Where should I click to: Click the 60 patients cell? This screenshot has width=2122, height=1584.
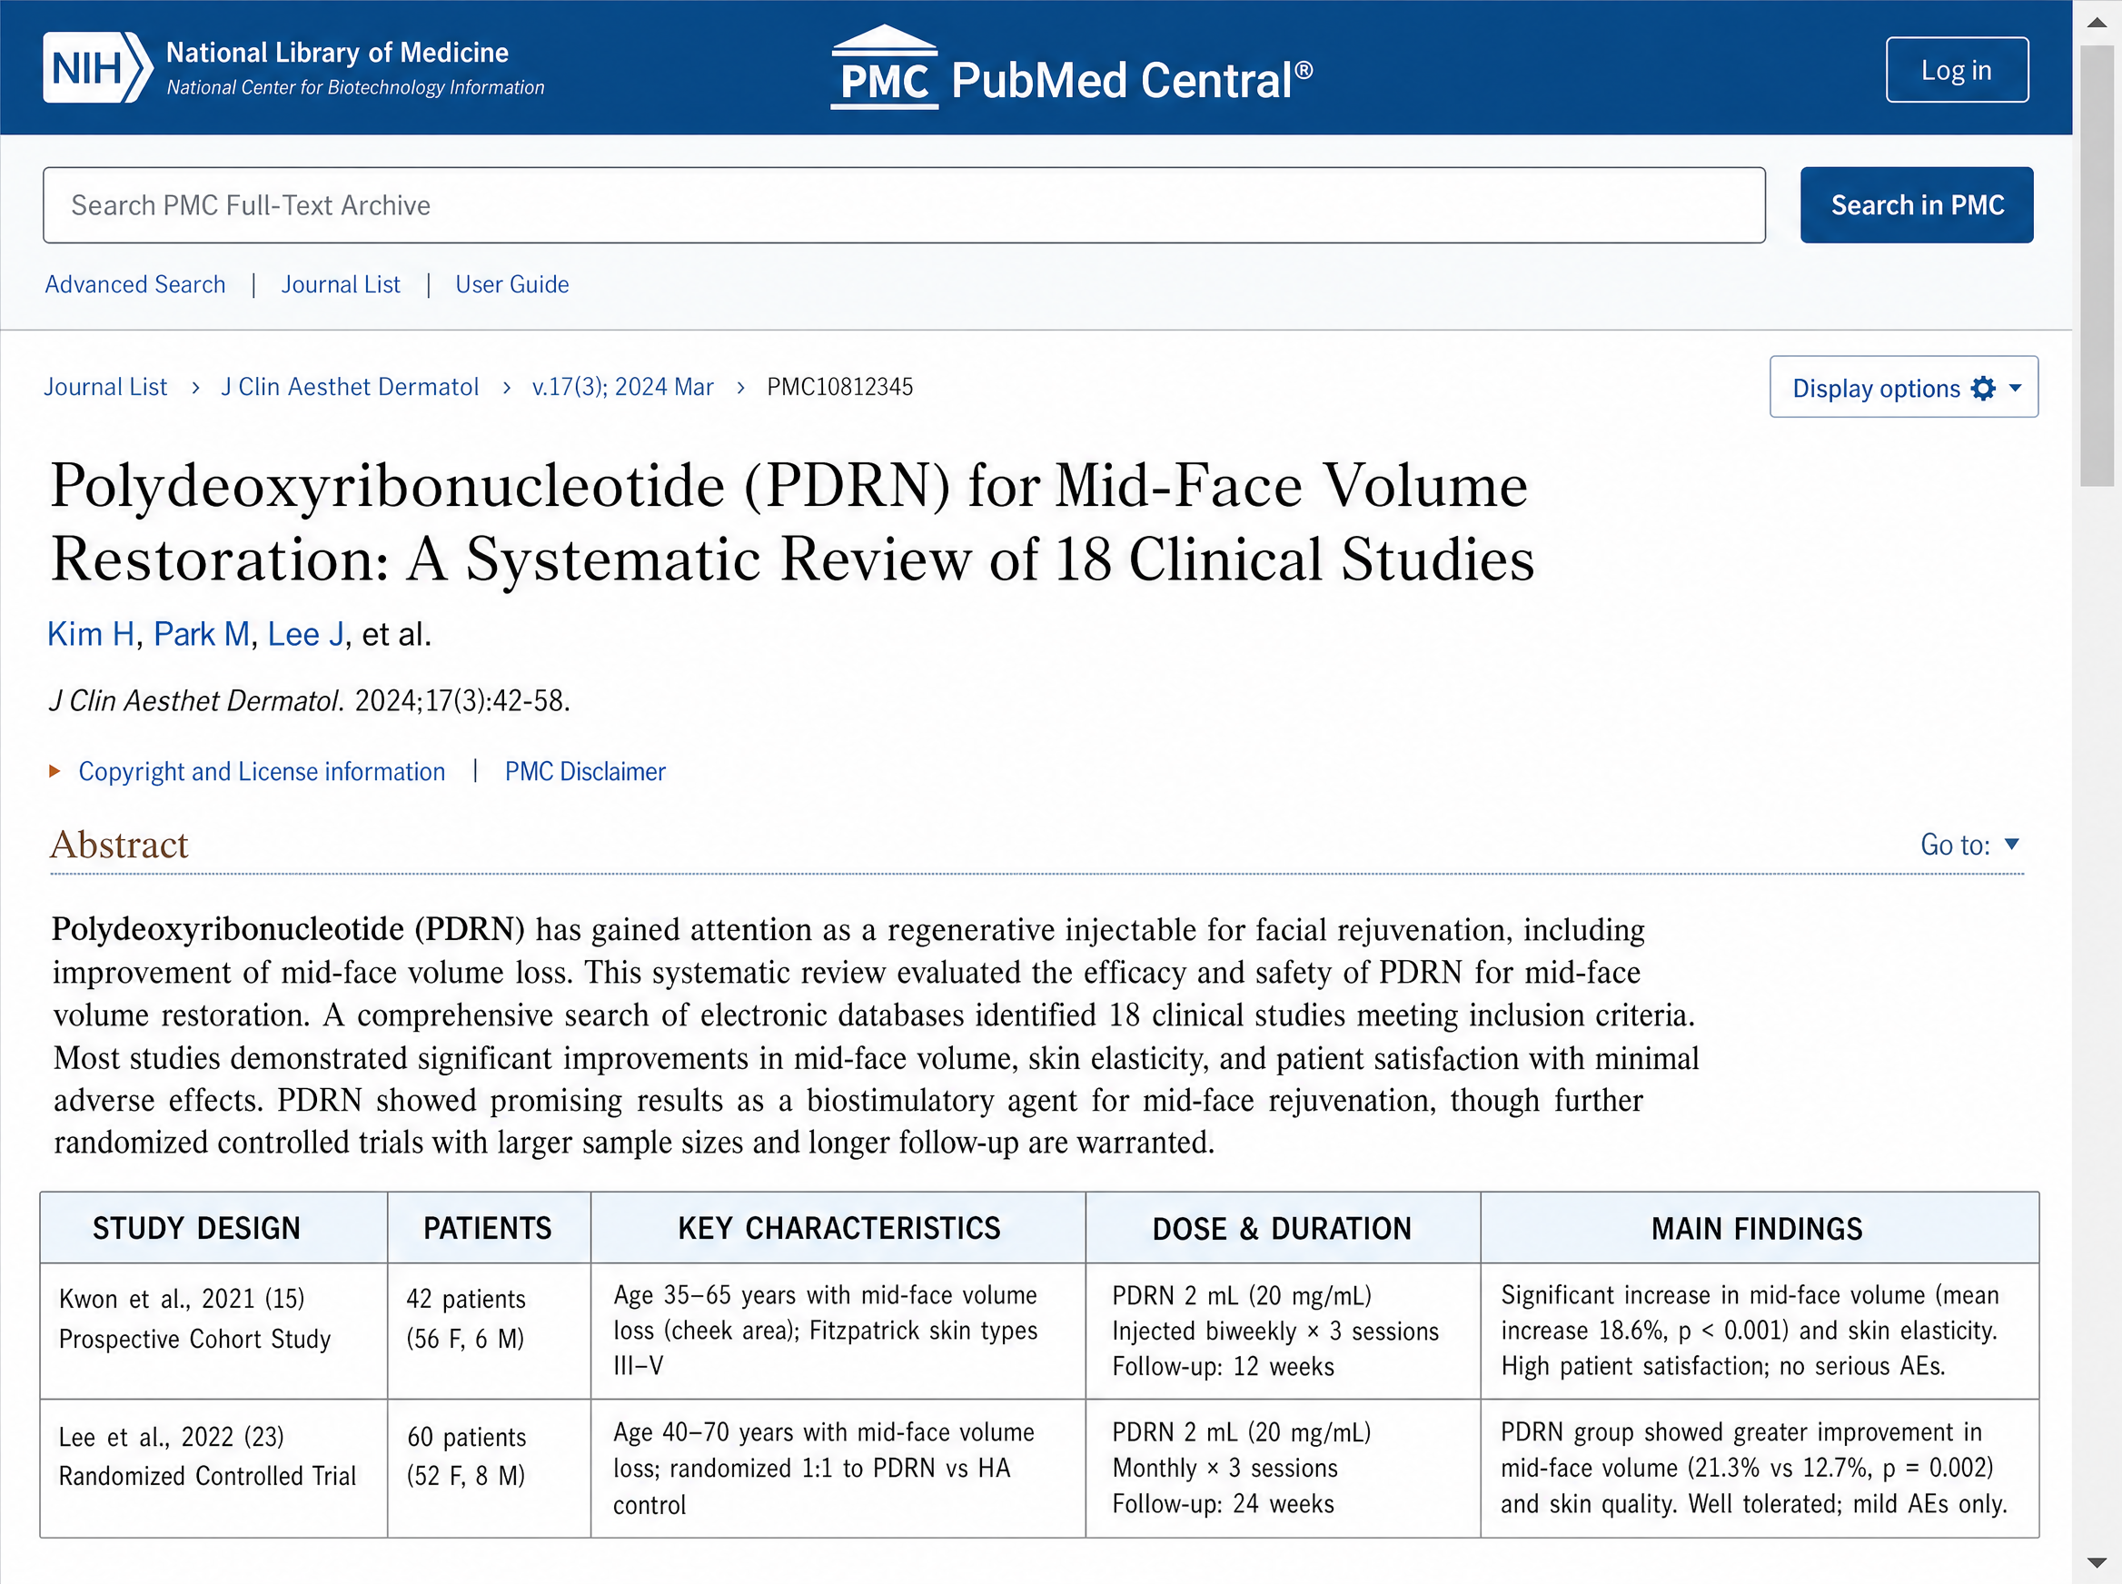pyautogui.click(x=489, y=1469)
